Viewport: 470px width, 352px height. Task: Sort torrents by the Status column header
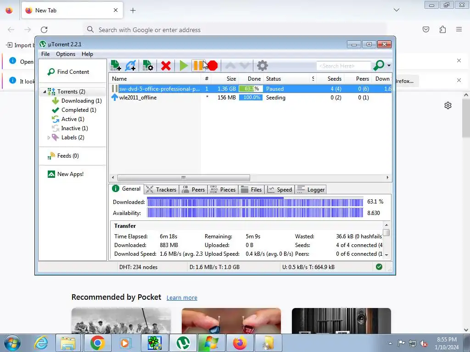pos(287,79)
